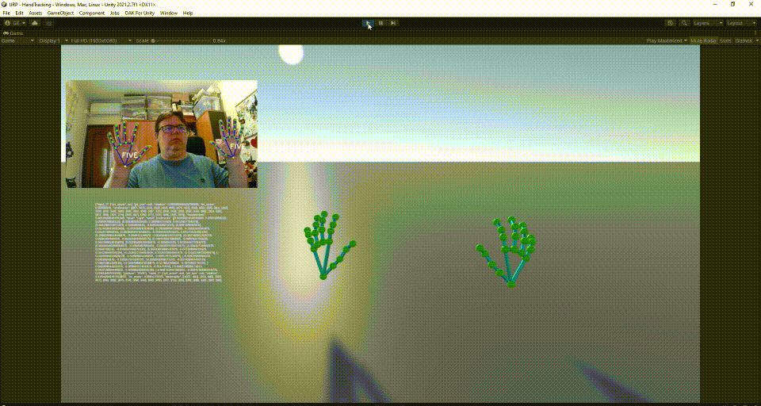Screen dimensions: 761x406
Task: Toggle Mute Audio in the Game view
Action: point(703,40)
